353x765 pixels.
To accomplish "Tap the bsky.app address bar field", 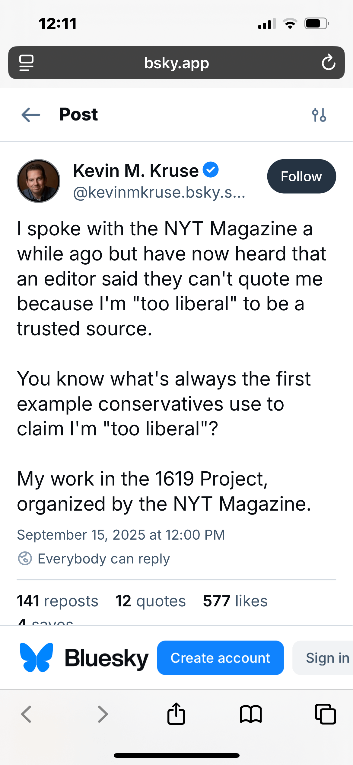I will click(x=176, y=63).
